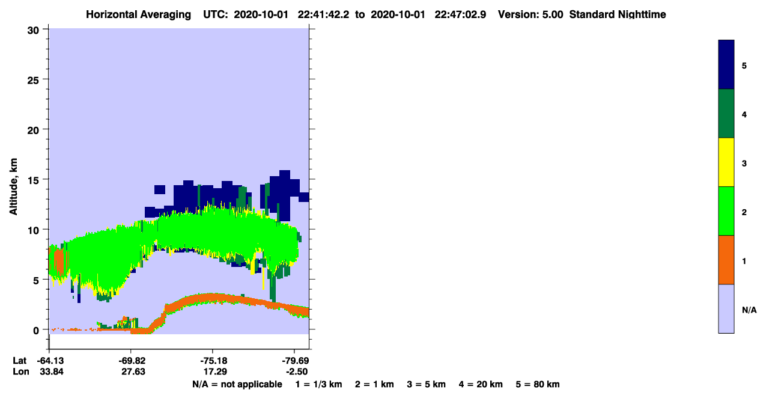
Task: Click the longitude value '17.29'
Action: (214, 372)
